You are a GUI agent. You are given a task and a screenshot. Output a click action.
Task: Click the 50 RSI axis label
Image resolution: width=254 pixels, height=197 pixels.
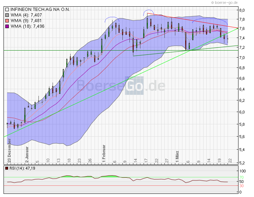pos(242,182)
